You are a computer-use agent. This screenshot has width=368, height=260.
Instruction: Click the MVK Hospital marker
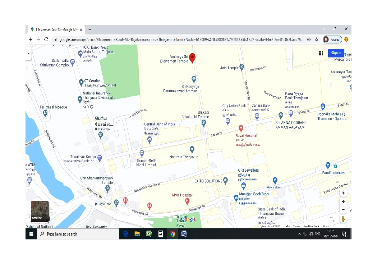pyautogui.click(x=187, y=201)
